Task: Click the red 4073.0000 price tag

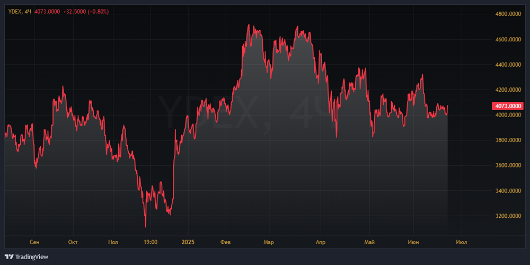Action: pos(508,106)
